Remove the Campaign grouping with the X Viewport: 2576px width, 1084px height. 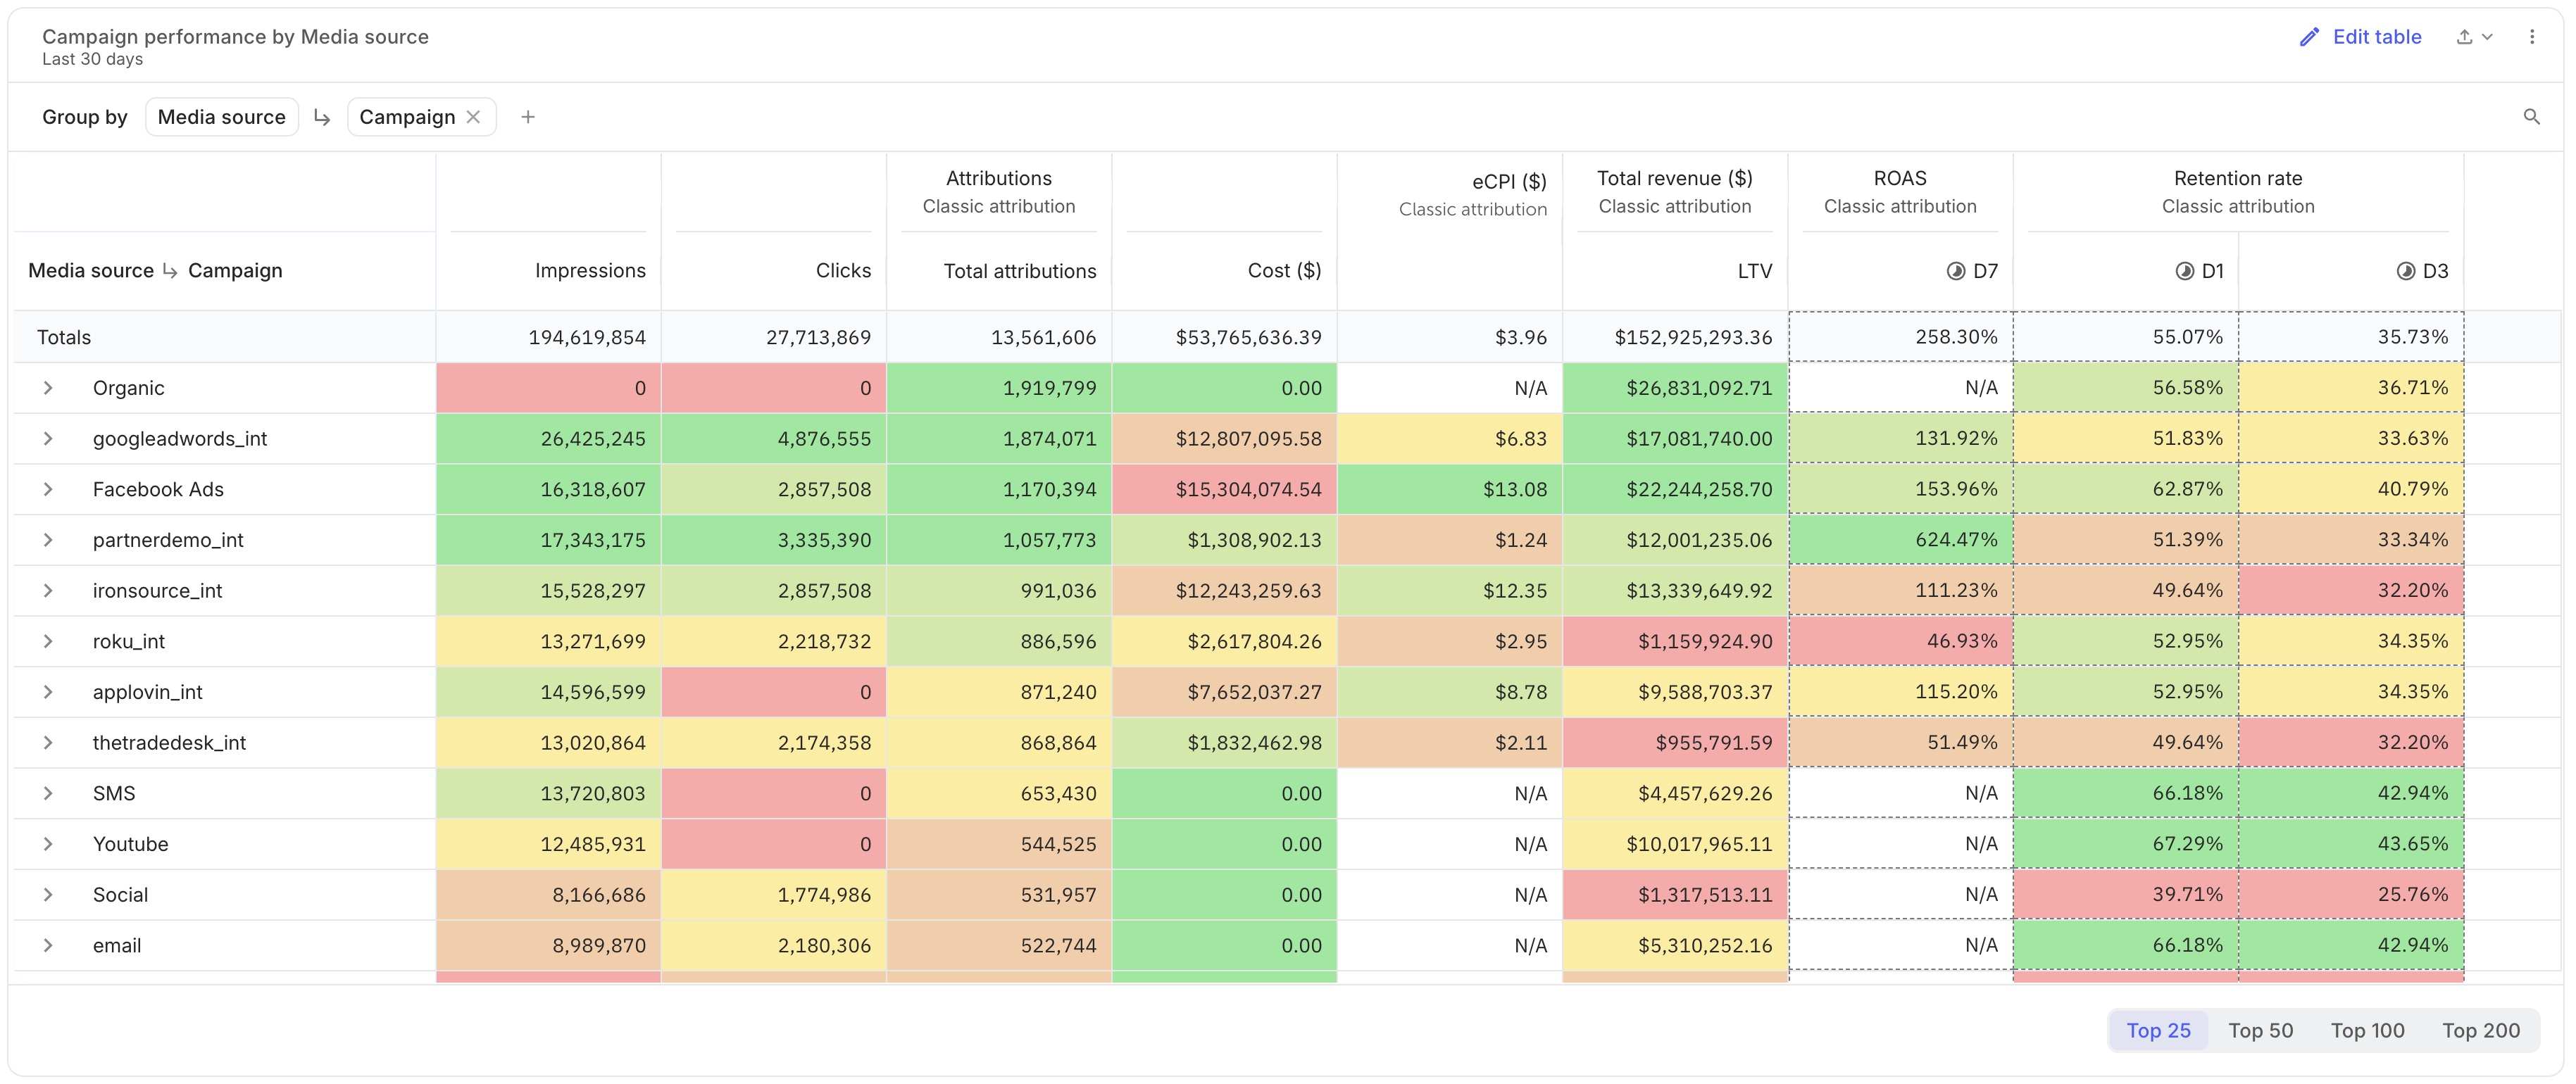474,117
